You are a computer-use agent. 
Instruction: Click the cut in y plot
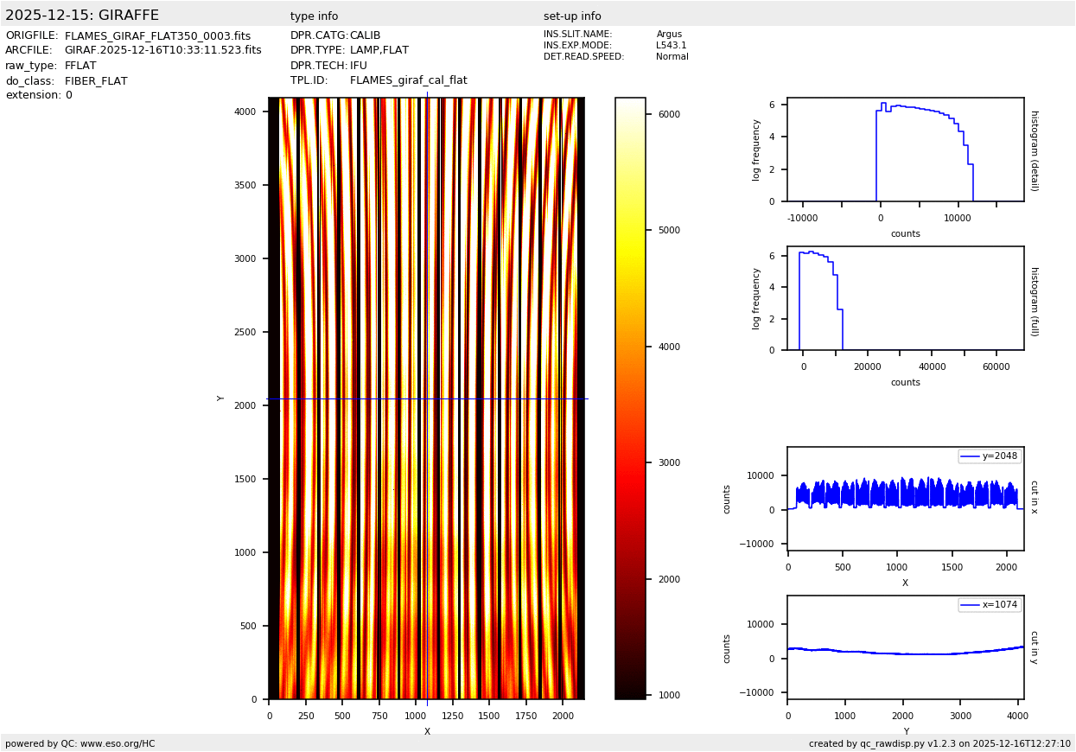pos(905,647)
